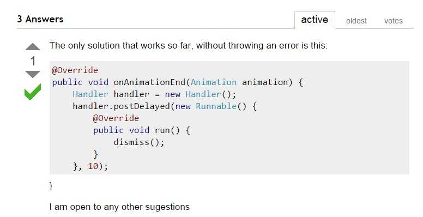This screenshot has width=423, height=217.
Task: Click the green accepted answer checkmark
Action: [33, 92]
